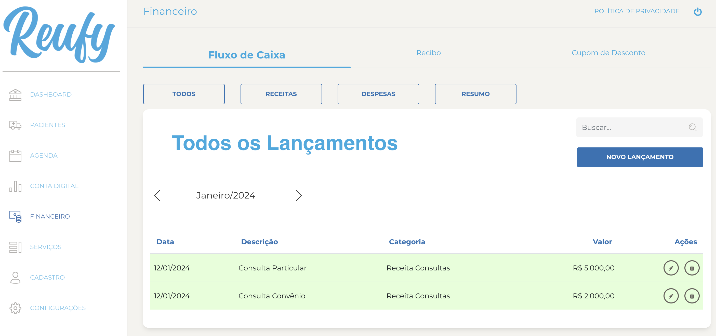Go to previous month arrow

[157, 195]
